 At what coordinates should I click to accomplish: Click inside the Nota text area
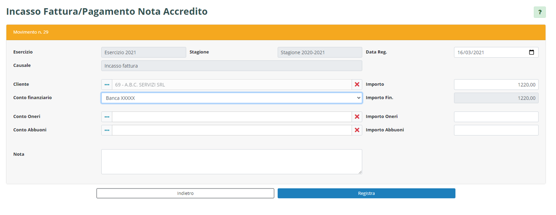pos(231,162)
